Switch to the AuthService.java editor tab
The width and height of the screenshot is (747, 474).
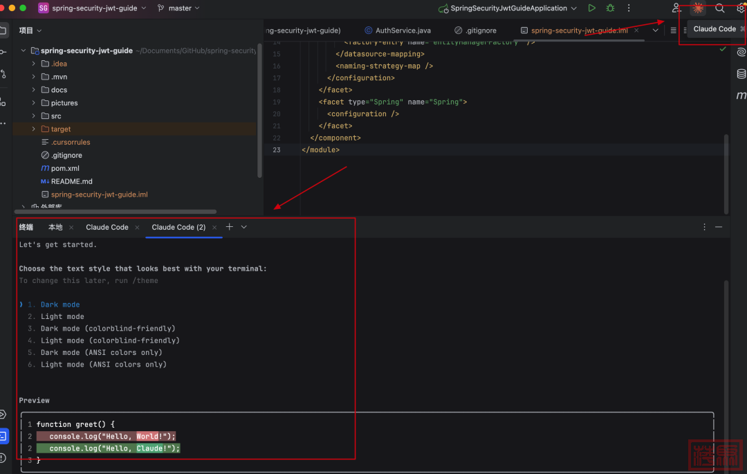pyautogui.click(x=398, y=30)
